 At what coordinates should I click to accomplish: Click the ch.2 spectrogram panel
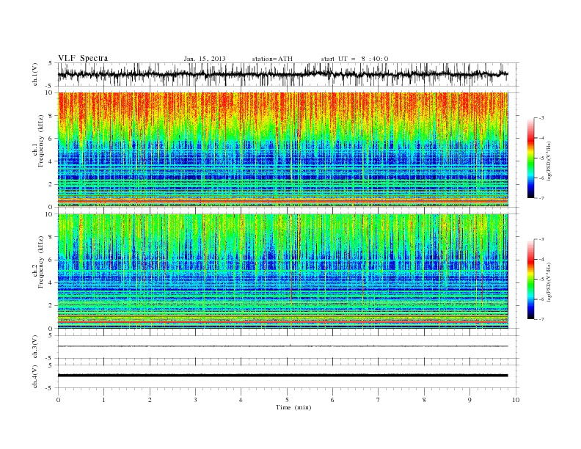tap(282, 271)
